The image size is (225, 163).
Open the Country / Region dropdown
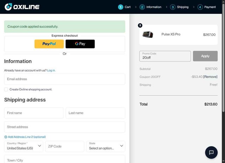(x=24, y=146)
